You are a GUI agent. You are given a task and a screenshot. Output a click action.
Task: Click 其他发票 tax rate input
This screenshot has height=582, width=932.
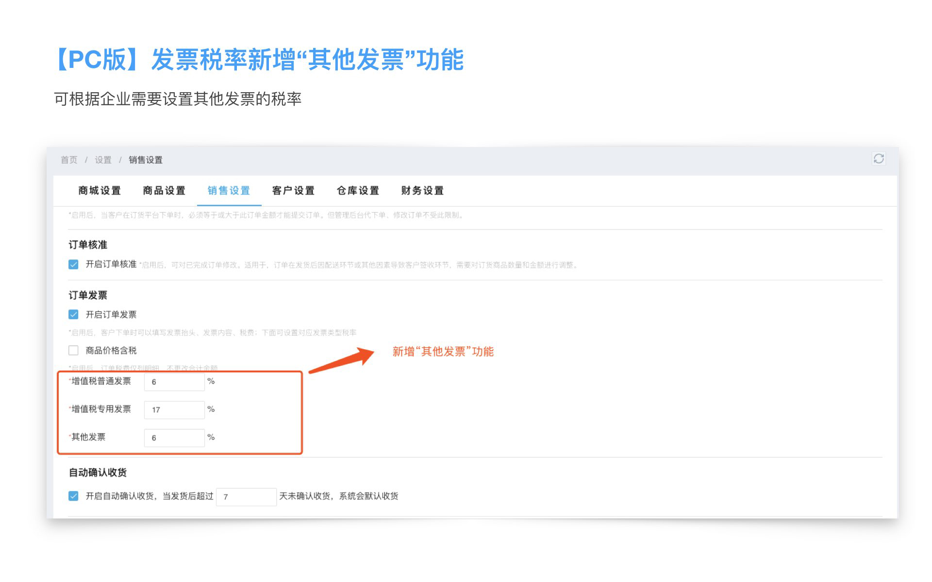[x=174, y=438]
